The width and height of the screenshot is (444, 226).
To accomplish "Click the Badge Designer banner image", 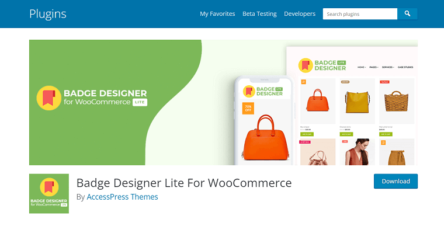I will (x=223, y=102).
